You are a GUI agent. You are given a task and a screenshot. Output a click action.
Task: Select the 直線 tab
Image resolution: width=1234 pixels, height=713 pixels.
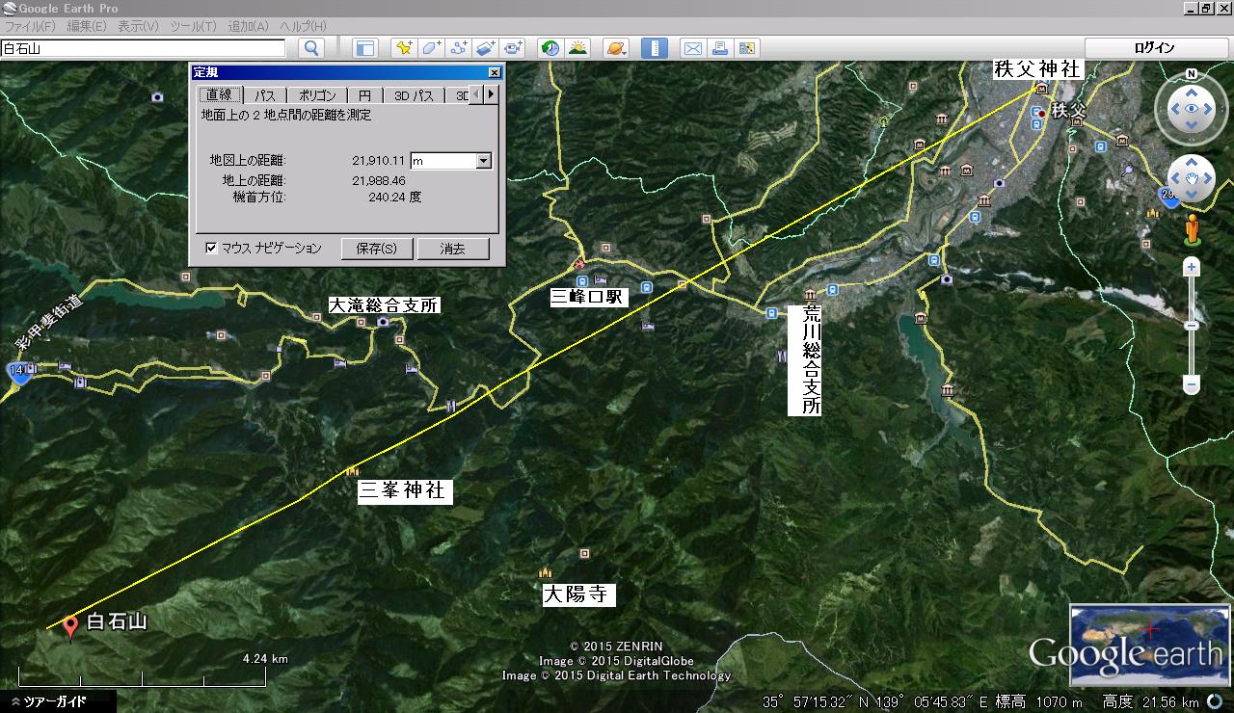tap(219, 94)
